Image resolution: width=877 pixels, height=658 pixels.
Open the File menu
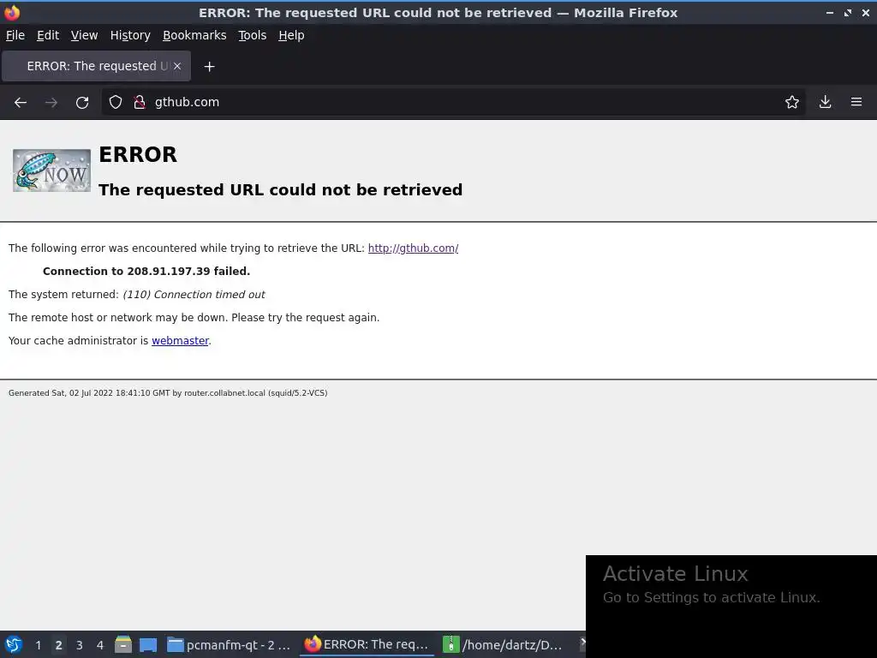coord(15,35)
